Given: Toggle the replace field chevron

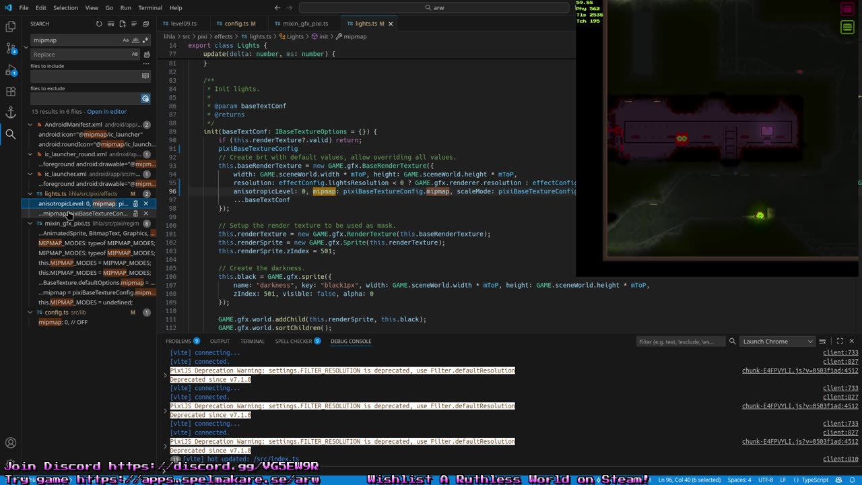Looking at the screenshot, I should (x=26, y=47).
